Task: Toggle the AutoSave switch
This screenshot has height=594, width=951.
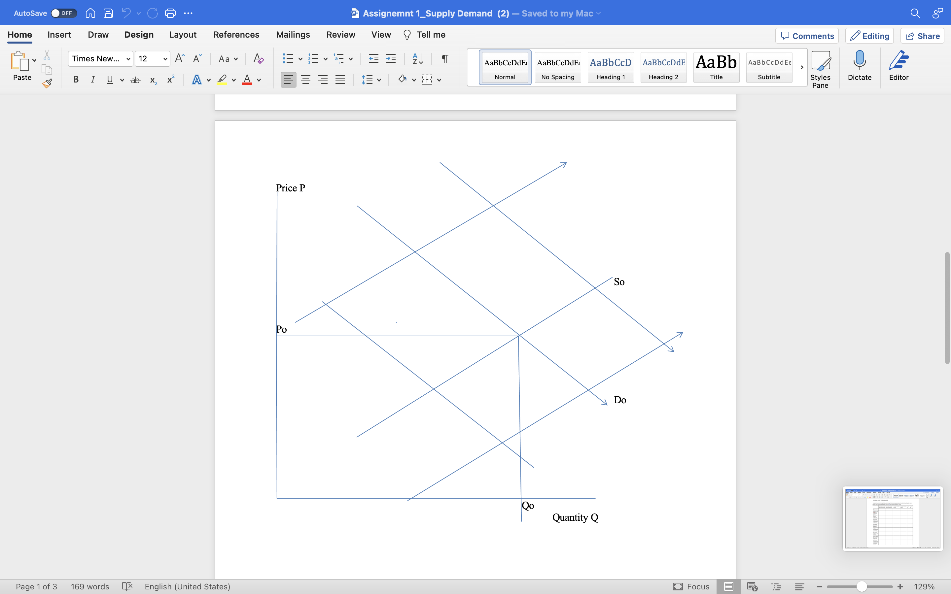Action: [64, 13]
